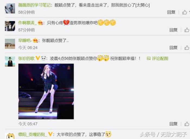Enlarge the stage singer comment photo

[46, 91]
